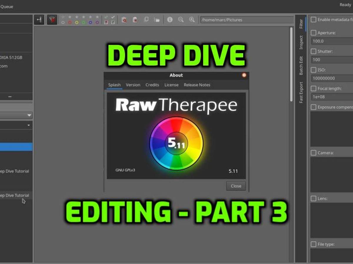Open the upper dropdown in left panel
Screen dimensions: 353x264
16,115
